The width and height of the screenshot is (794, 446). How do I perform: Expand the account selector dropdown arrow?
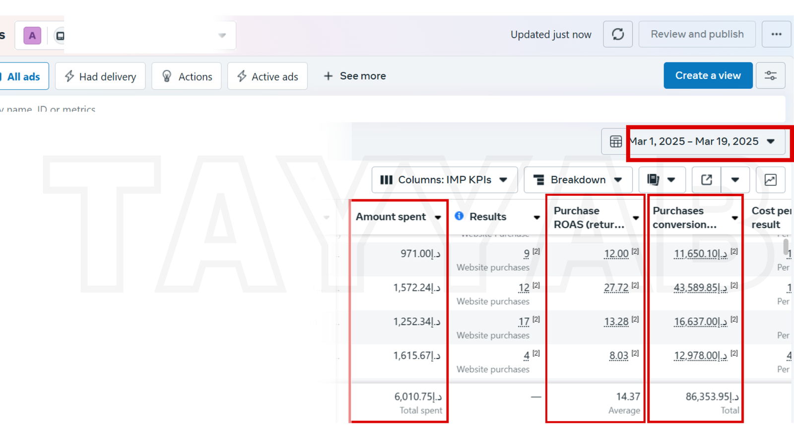(x=222, y=36)
